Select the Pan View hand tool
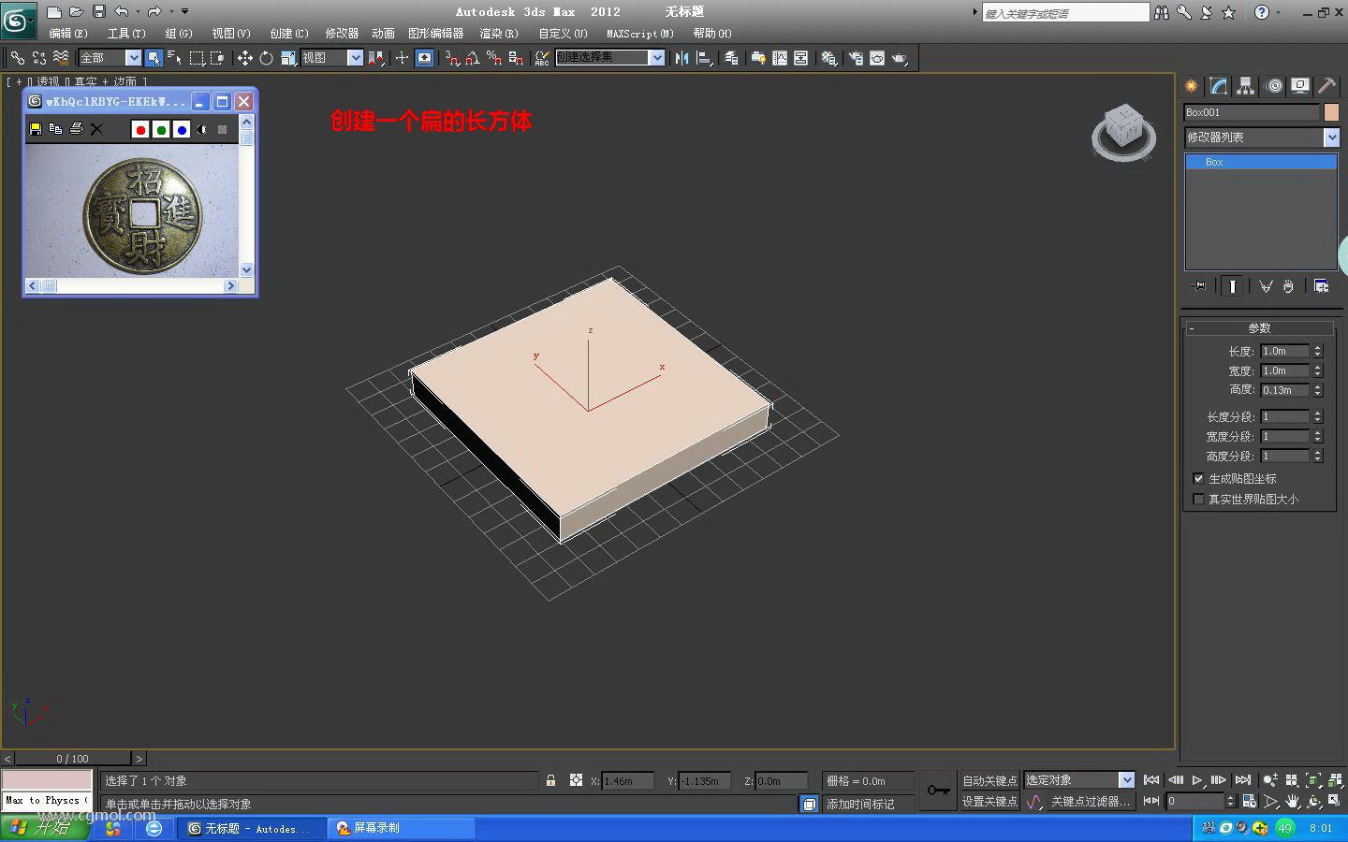The height and width of the screenshot is (842, 1348). point(1292,802)
